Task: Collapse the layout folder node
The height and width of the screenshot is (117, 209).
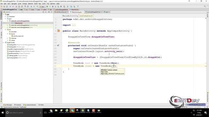Action: [8, 34]
